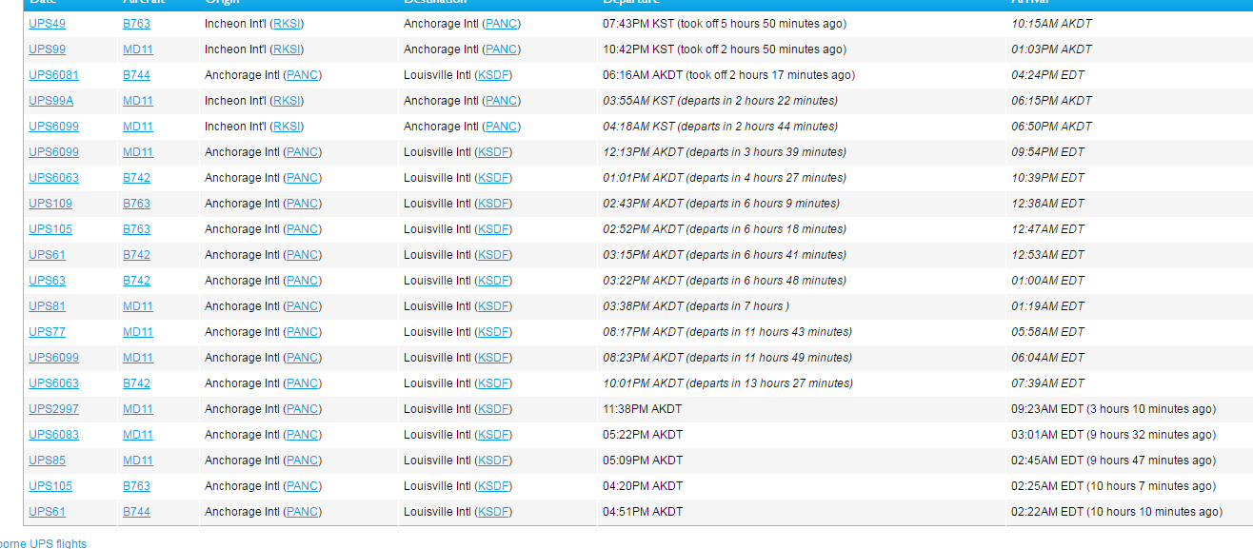Viewport: 1253px width, 549px height.
Task: Click MD11 aircraft in UPS77 row
Action: coord(138,332)
